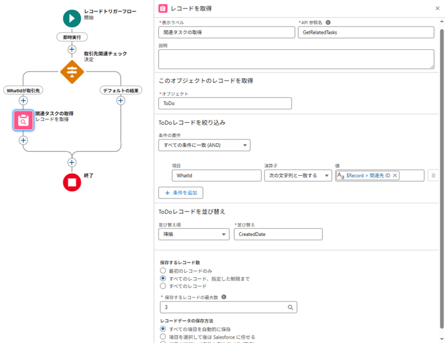Click ToDoレコードを絞り込み heading

pos(192,123)
